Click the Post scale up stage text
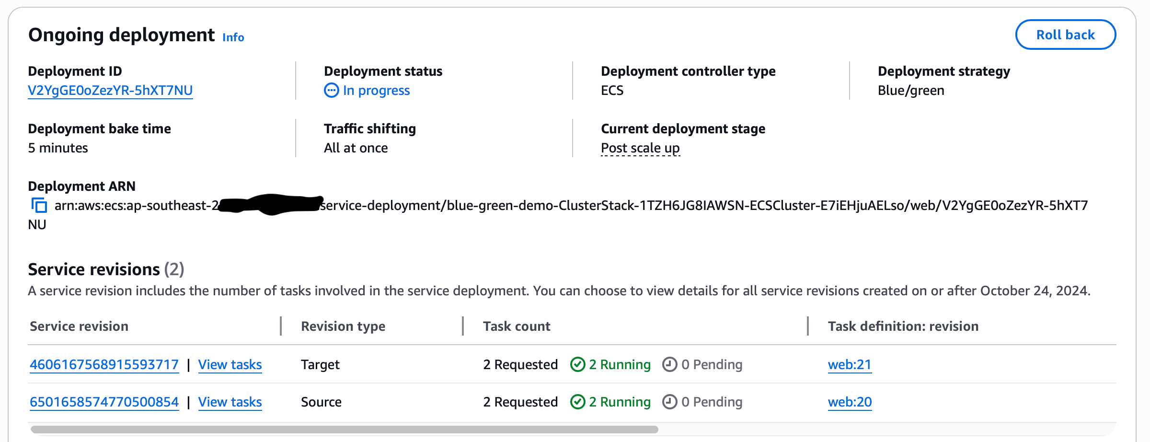This screenshot has width=1150, height=442. coord(640,148)
